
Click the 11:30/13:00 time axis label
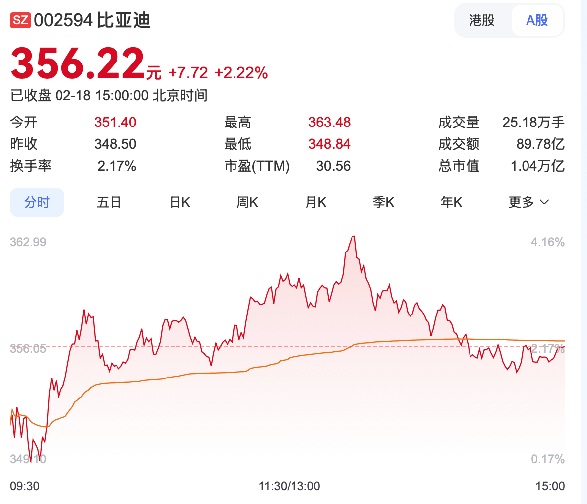coord(290,486)
